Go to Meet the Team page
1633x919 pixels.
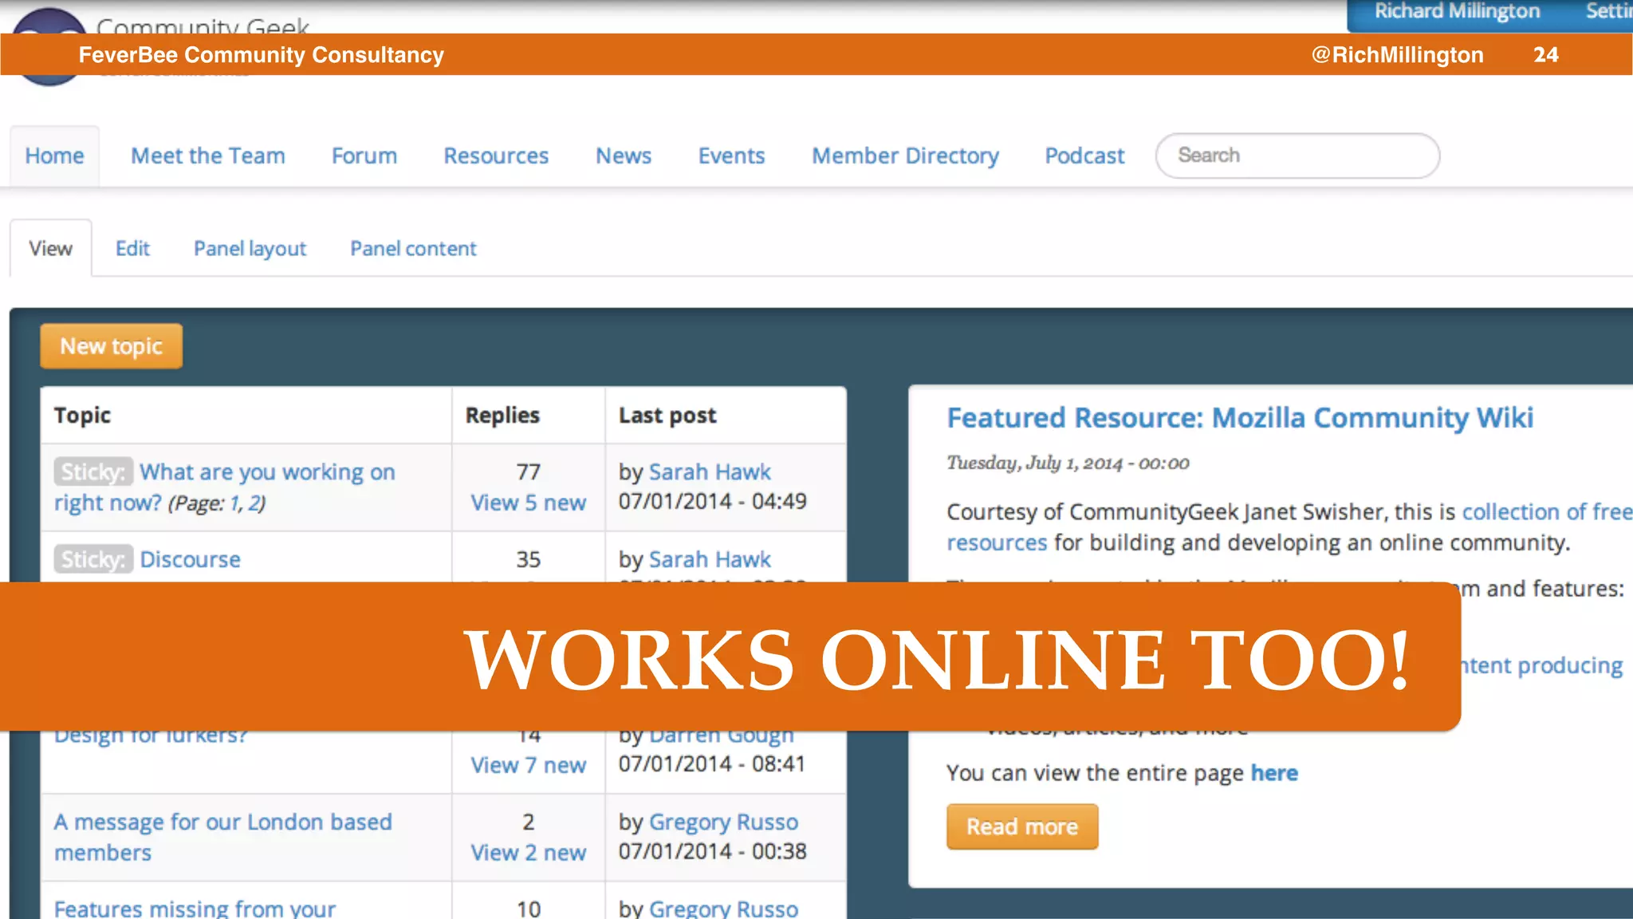[208, 156]
